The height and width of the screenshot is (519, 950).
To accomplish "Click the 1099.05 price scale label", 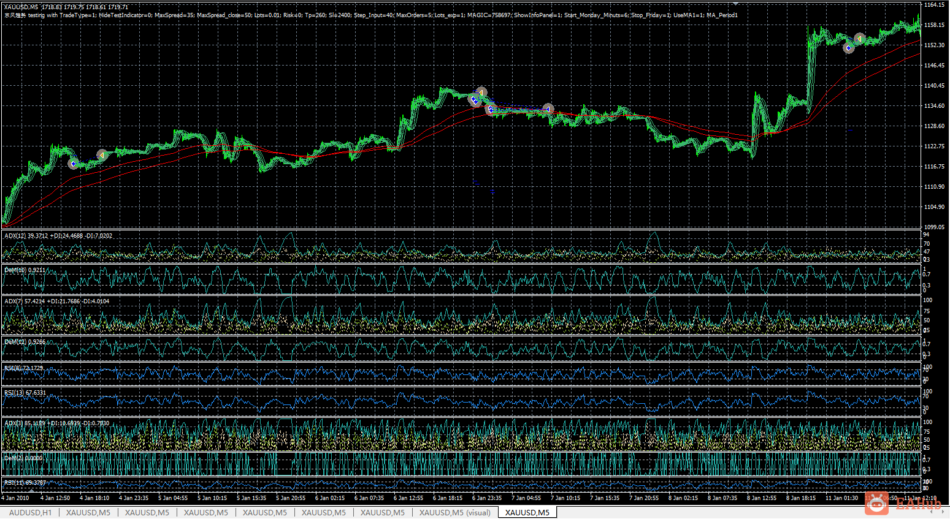I will pyautogui.click(x=934, y=227).
